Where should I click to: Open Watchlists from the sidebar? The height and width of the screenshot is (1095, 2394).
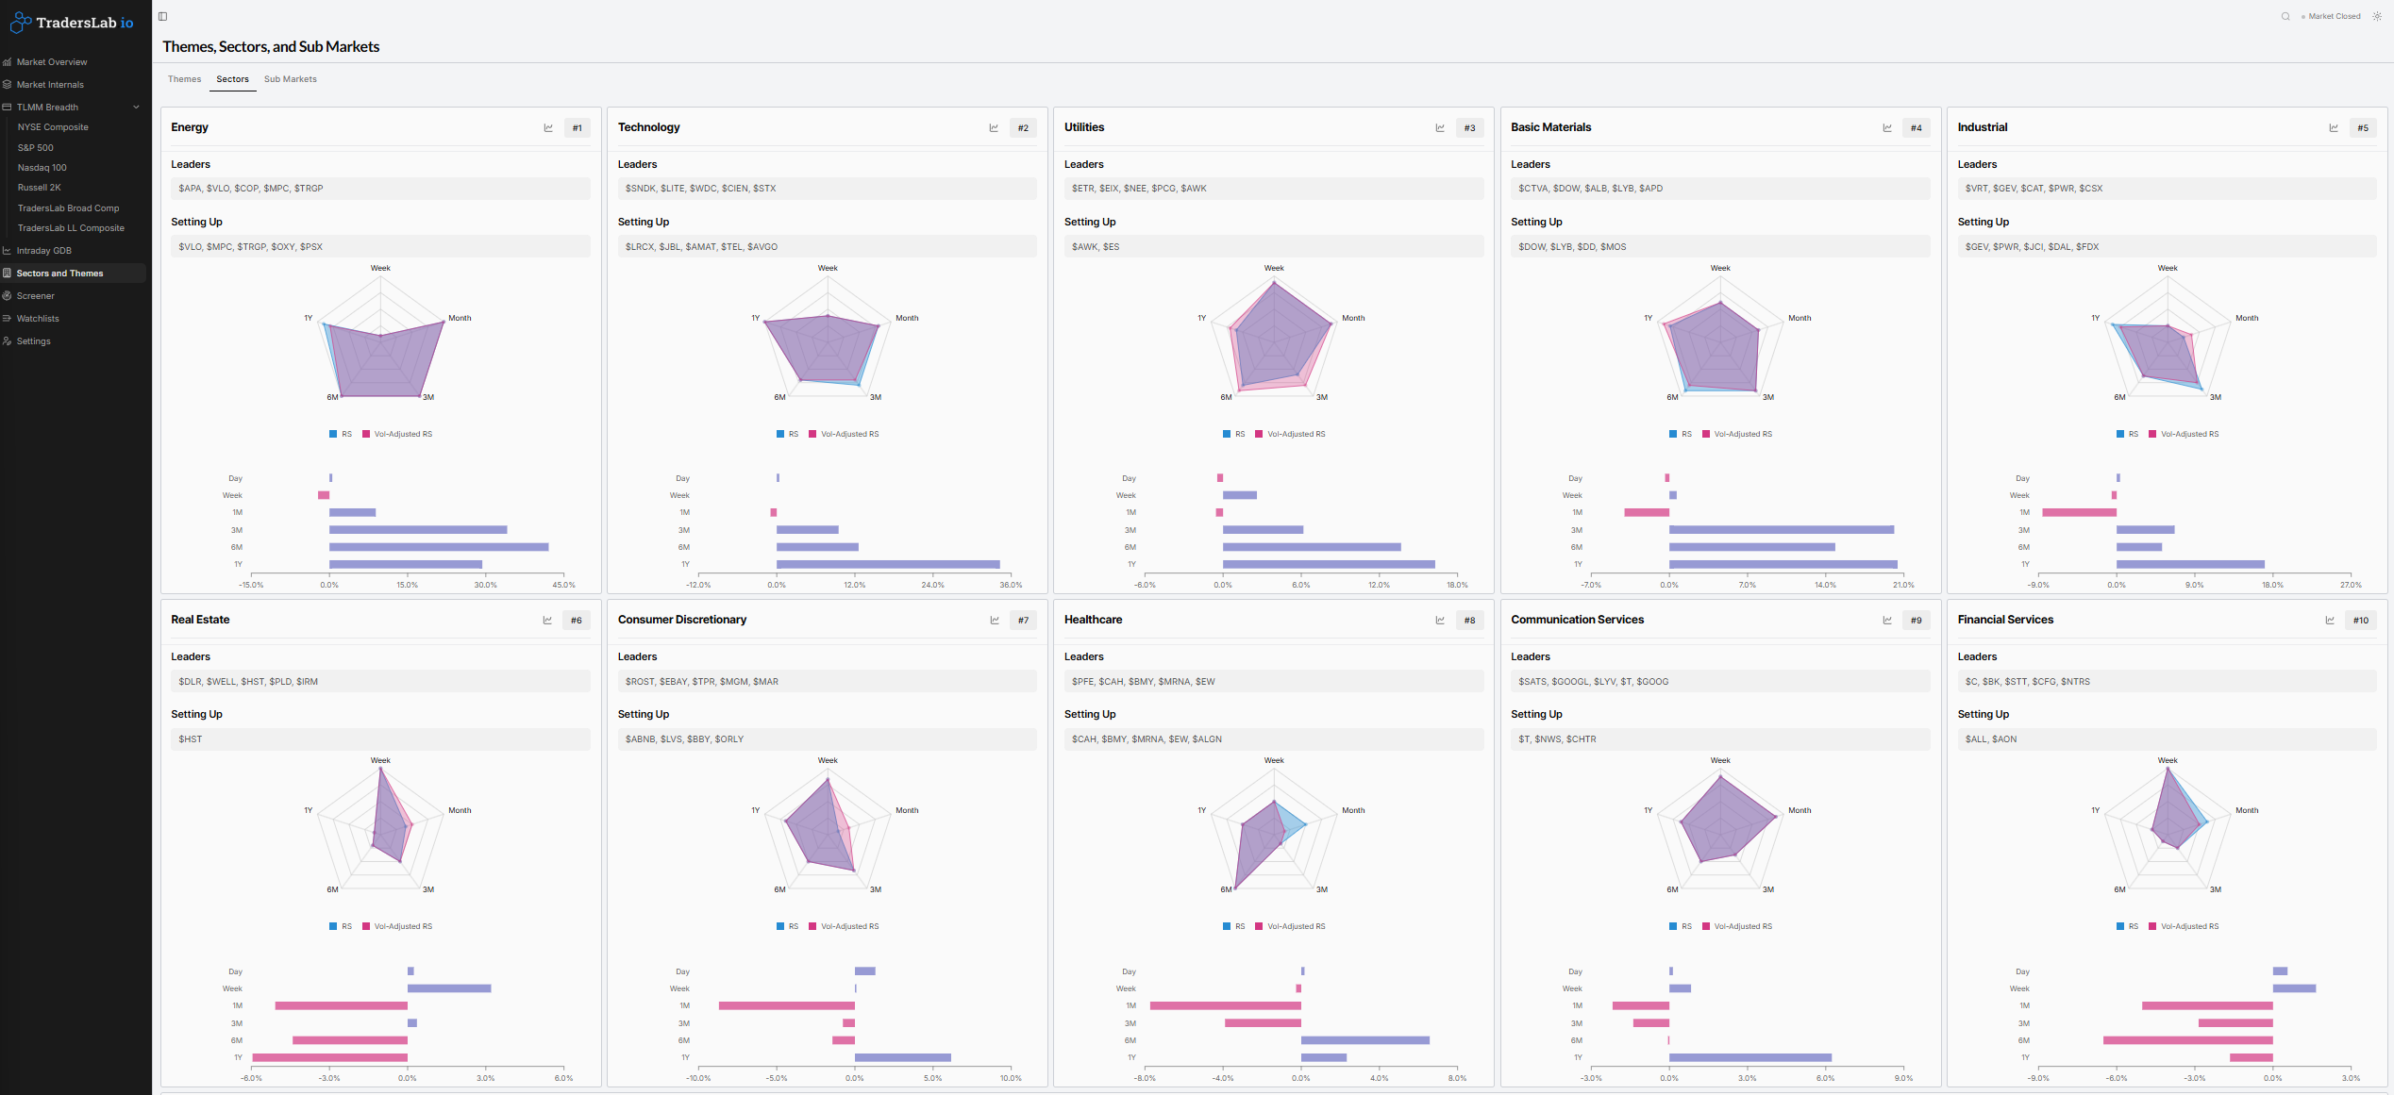tap(38, 319)
